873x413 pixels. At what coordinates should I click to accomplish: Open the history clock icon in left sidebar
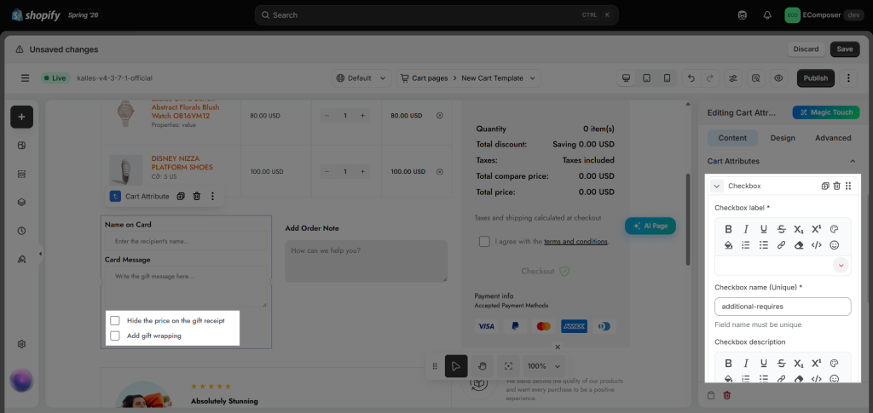(21, 231)
